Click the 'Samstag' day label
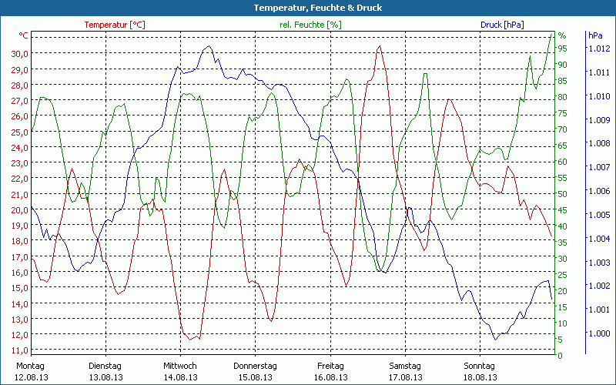The width and height of the screenshot is (616, 385). (404, 366)
